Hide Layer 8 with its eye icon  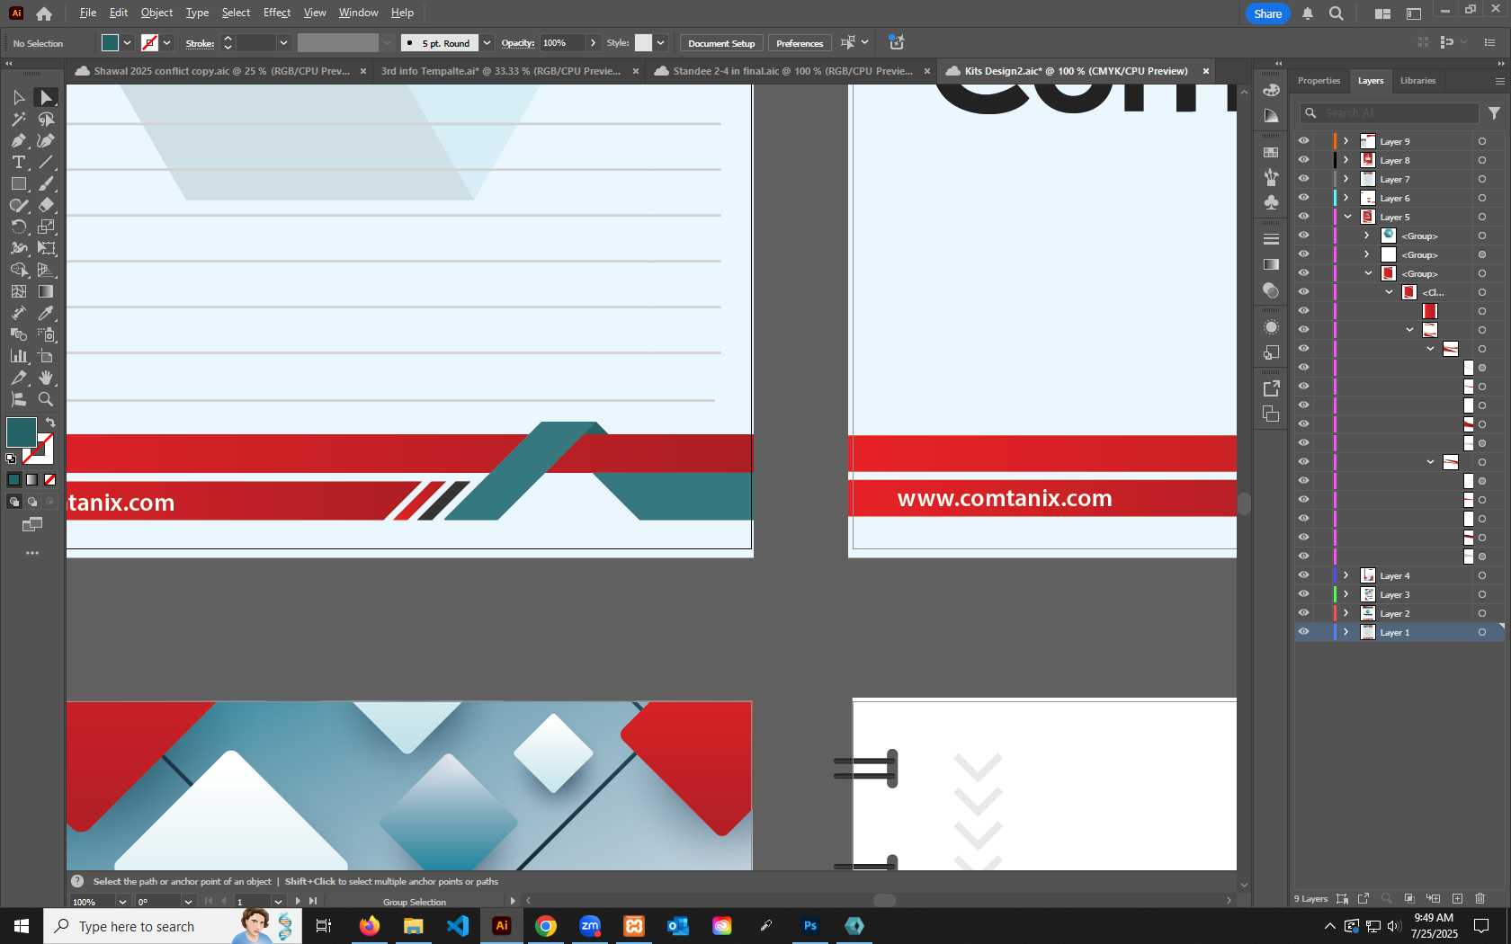tap(1303, 160)
